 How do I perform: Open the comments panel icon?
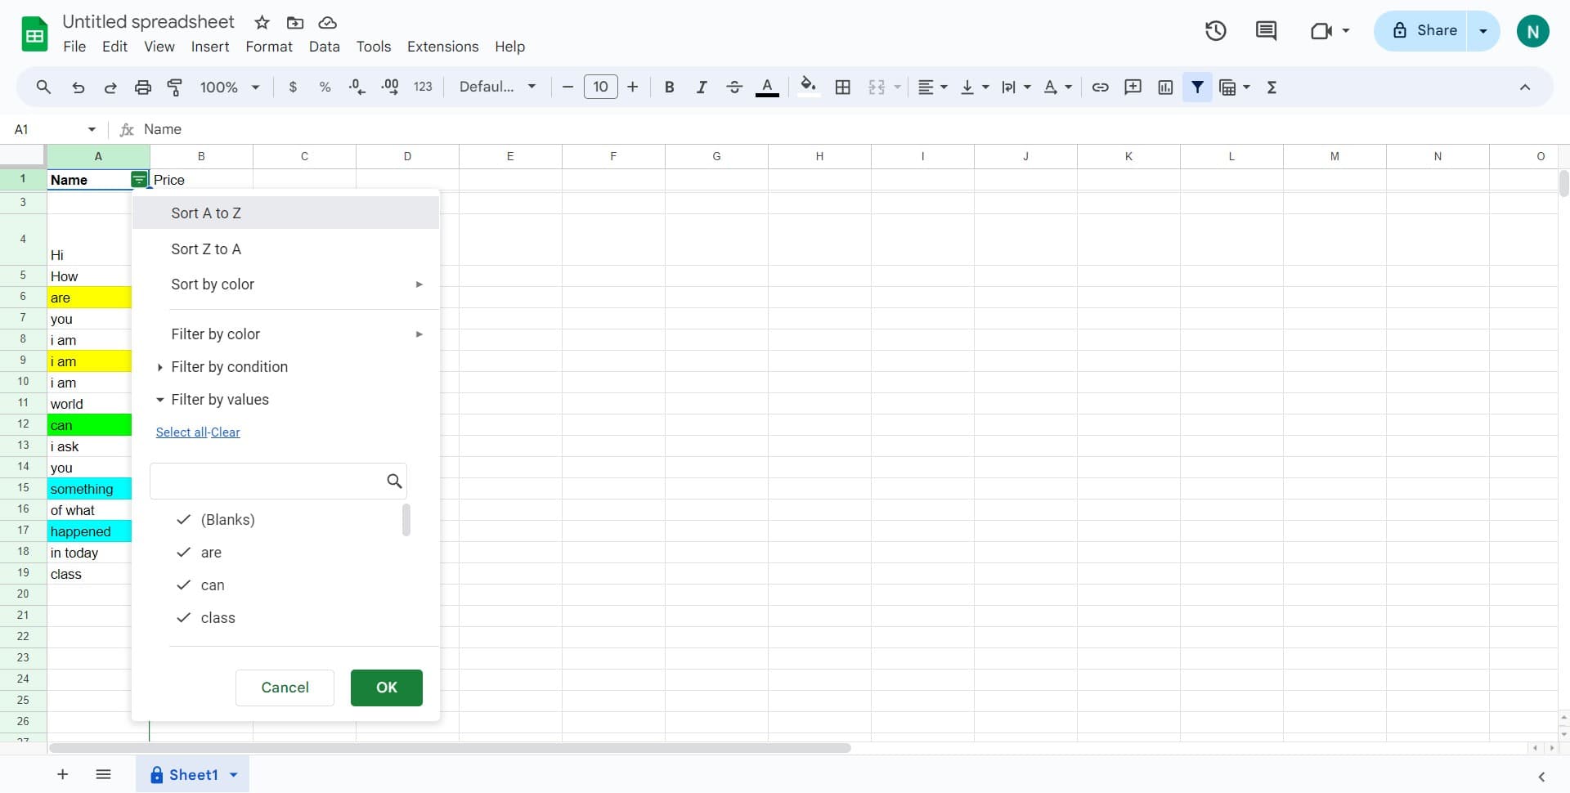[1266, 31]
